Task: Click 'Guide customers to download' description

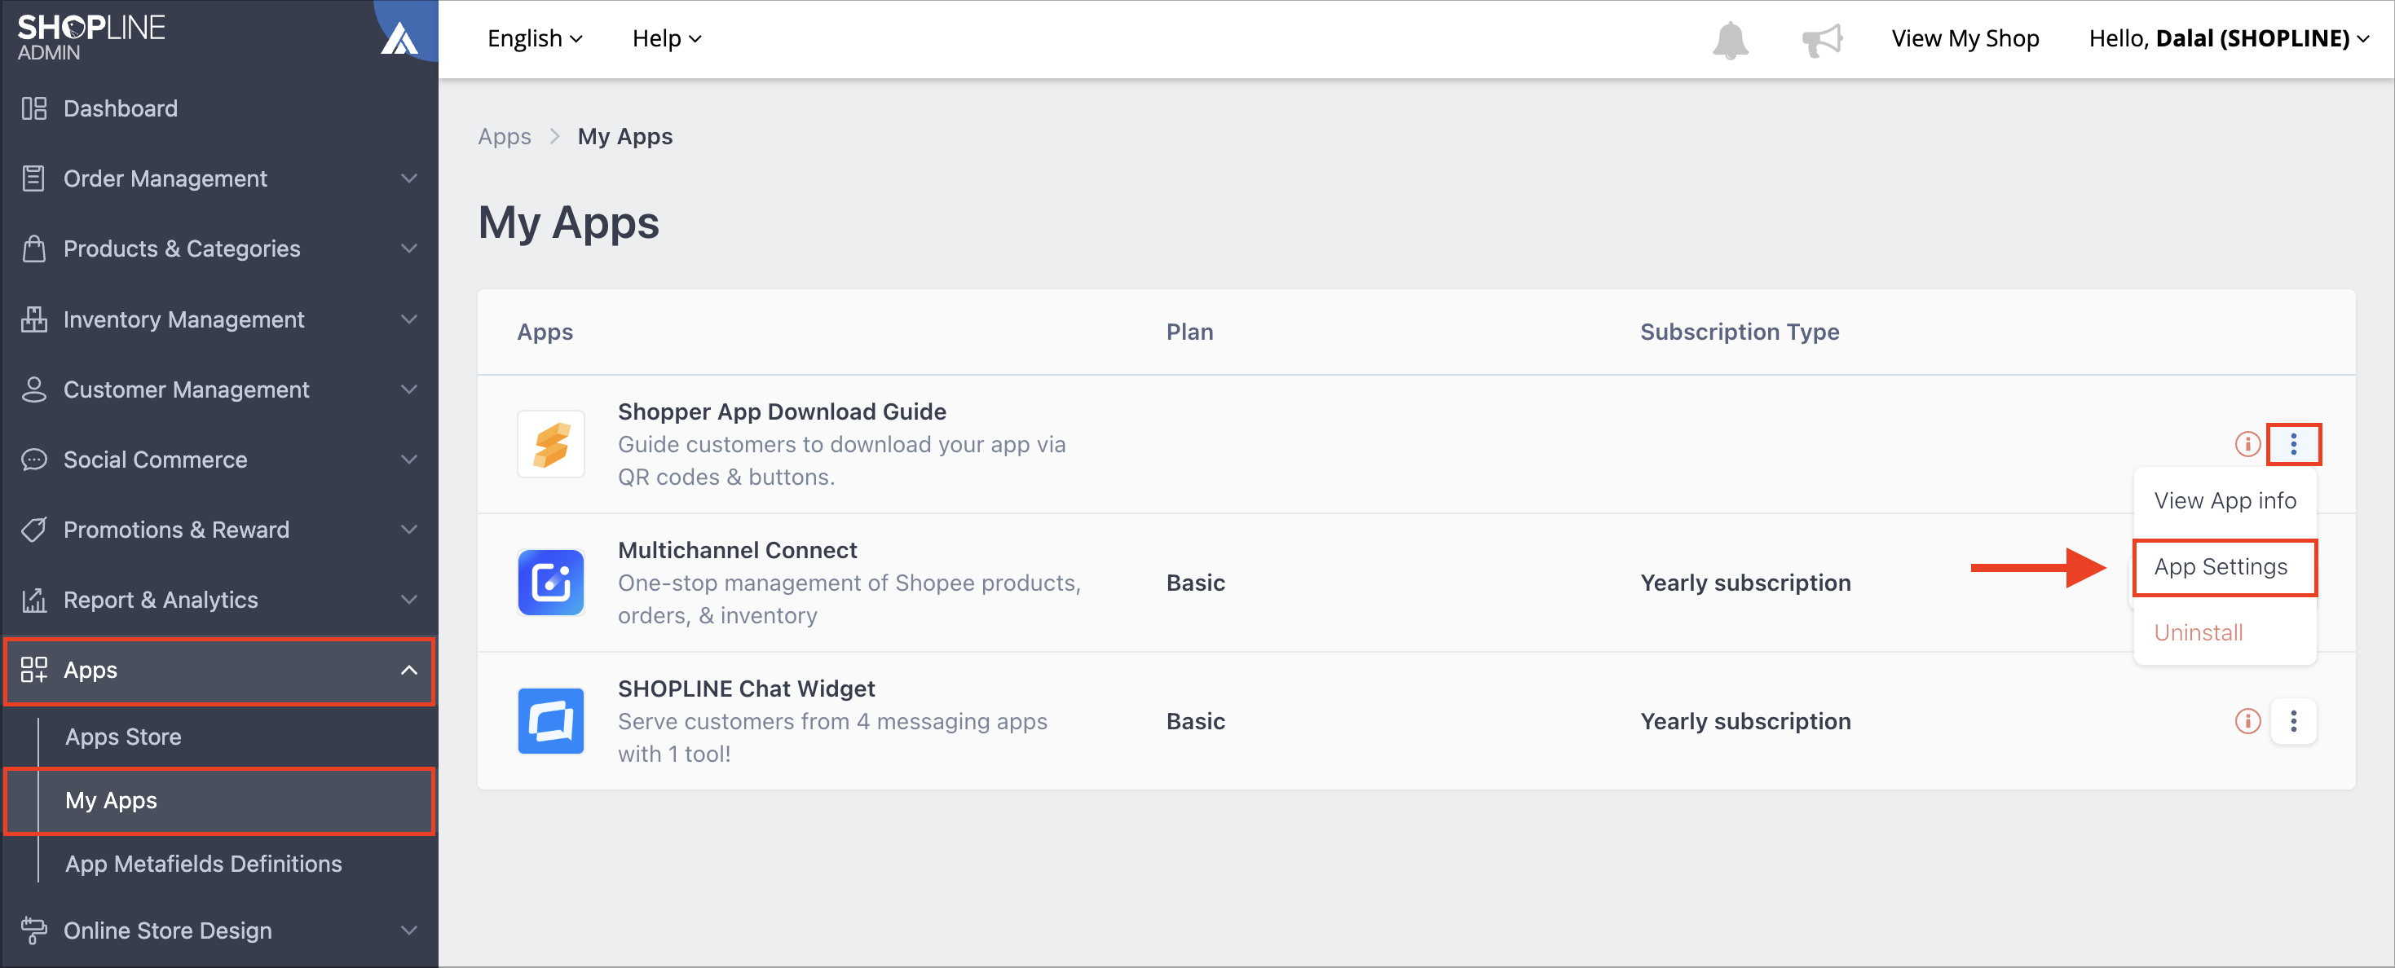Action: [x=841, y=460]
